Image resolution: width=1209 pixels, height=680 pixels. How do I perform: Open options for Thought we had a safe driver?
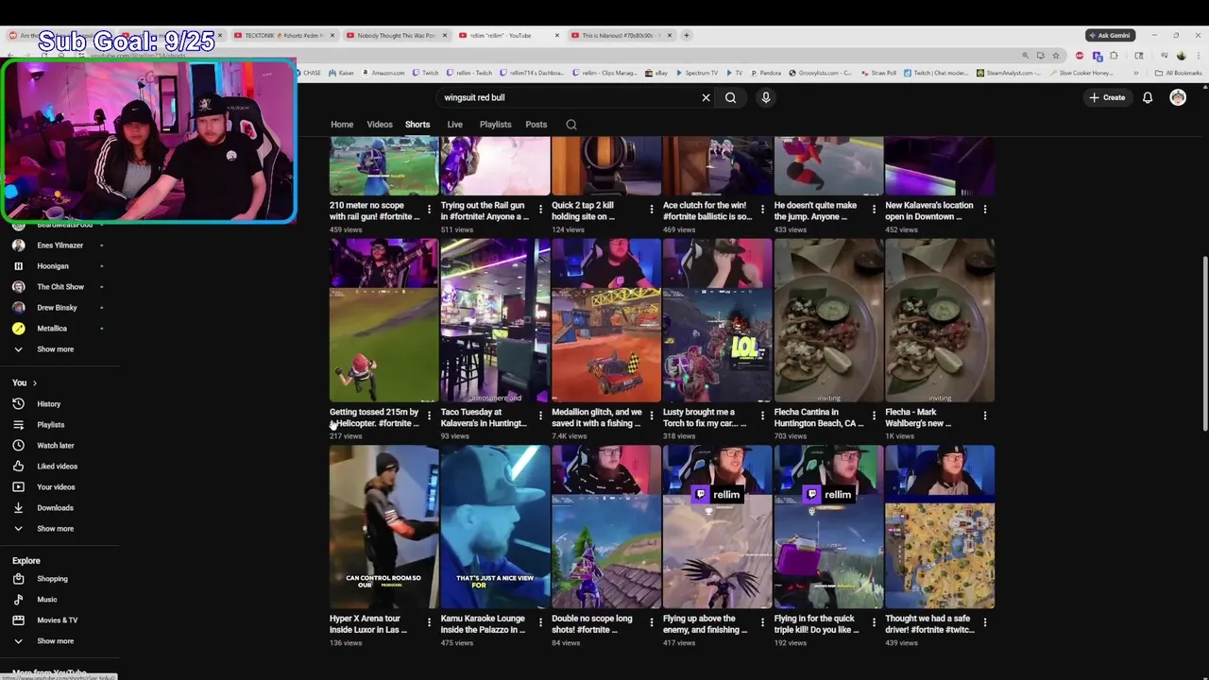[985, 622]
